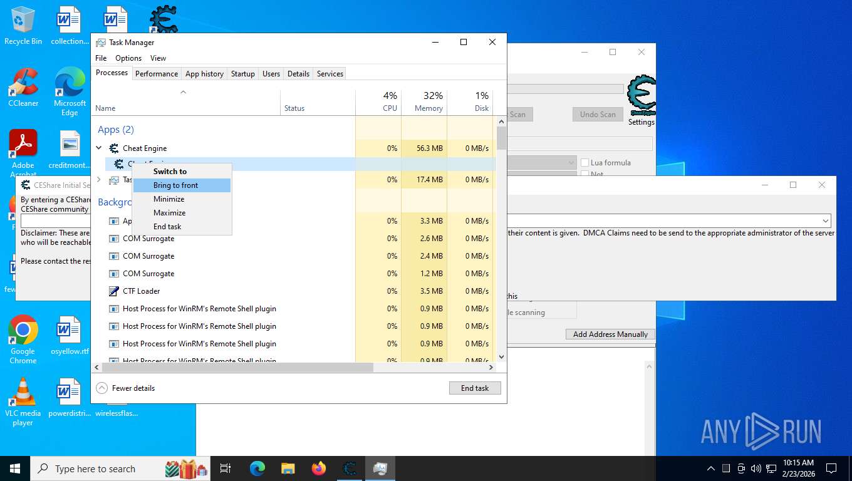This screenshot has height=481, width=852.
Task: Show hidden icons in the system tray
Action: click(x=711, y=468)
